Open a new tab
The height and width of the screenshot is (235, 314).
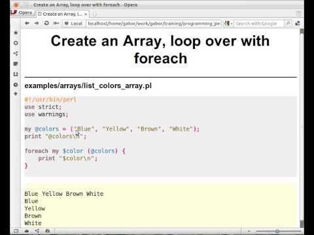click(94, 14)
